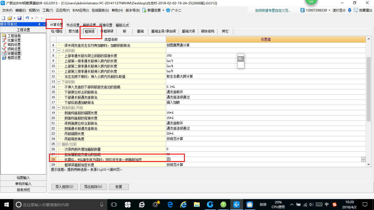The height and width of the screenshot is (210, 374).
Task: Click the 我要建议 feedback icon
Action: [x=356, y=10]
